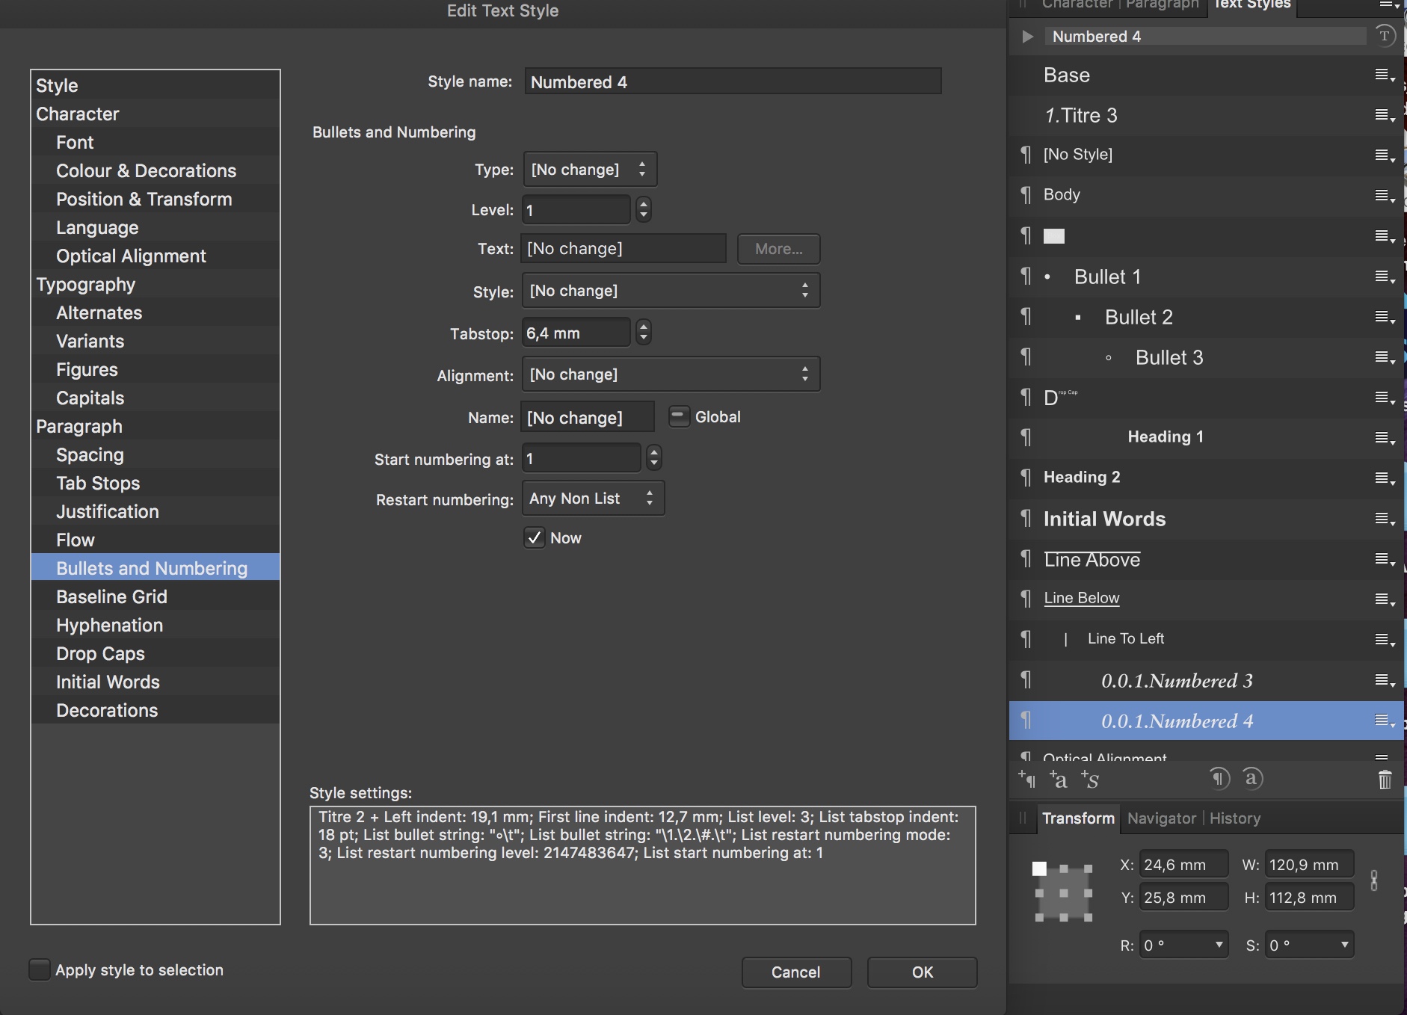Select Colour & Decorations in the category list
The width and height of the screenshot is (1407, 1015).
(156, 170)
